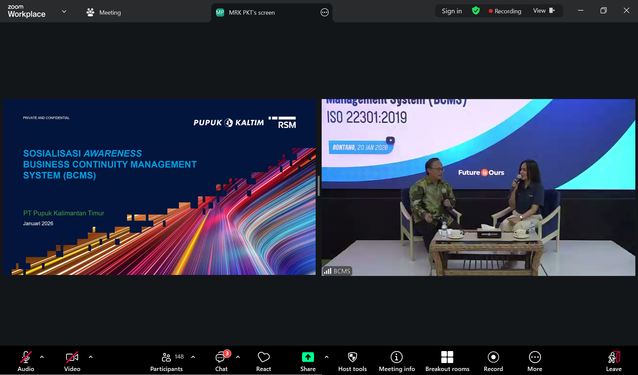This screenshot has height=375, width=638.
Task: Click the Sign in button
Action: click(x=452, y=11)
